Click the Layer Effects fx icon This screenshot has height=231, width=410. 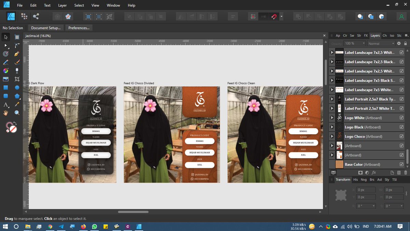click(x=374, y=173)
